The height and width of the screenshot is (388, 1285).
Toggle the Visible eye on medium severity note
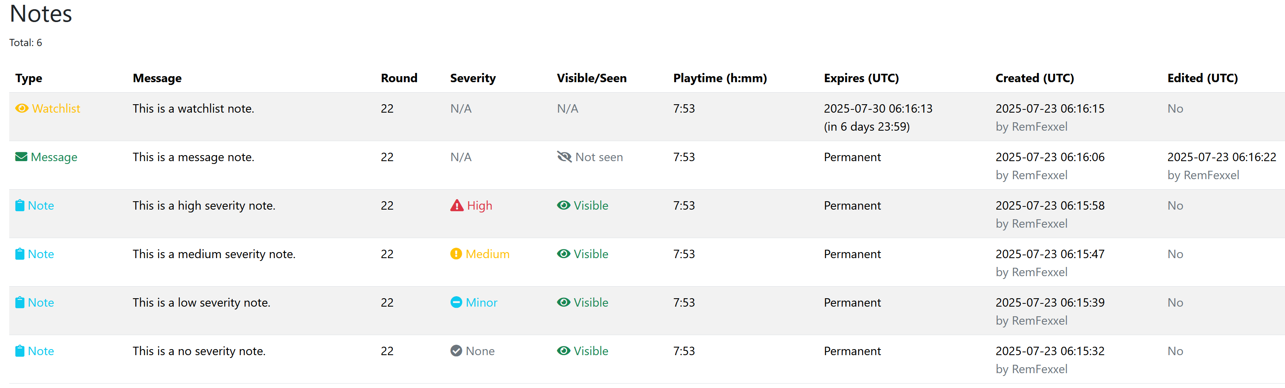564,254
